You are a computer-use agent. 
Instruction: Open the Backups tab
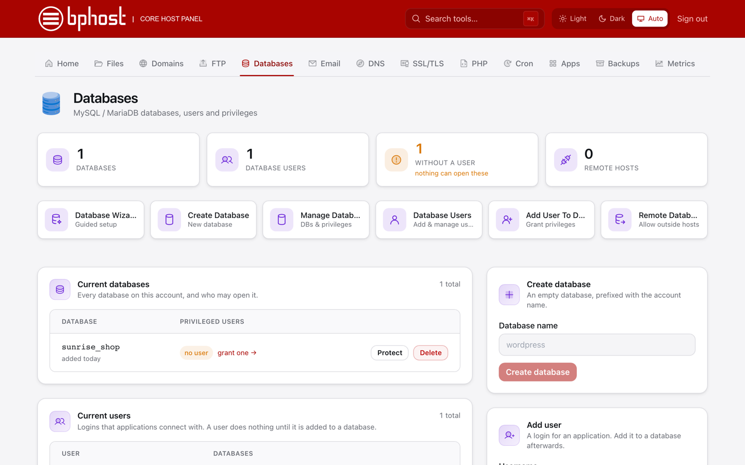click(x=617, y=63)
